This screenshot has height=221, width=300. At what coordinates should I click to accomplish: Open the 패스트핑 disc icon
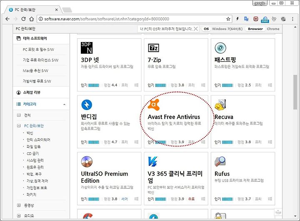pos(220,48)
